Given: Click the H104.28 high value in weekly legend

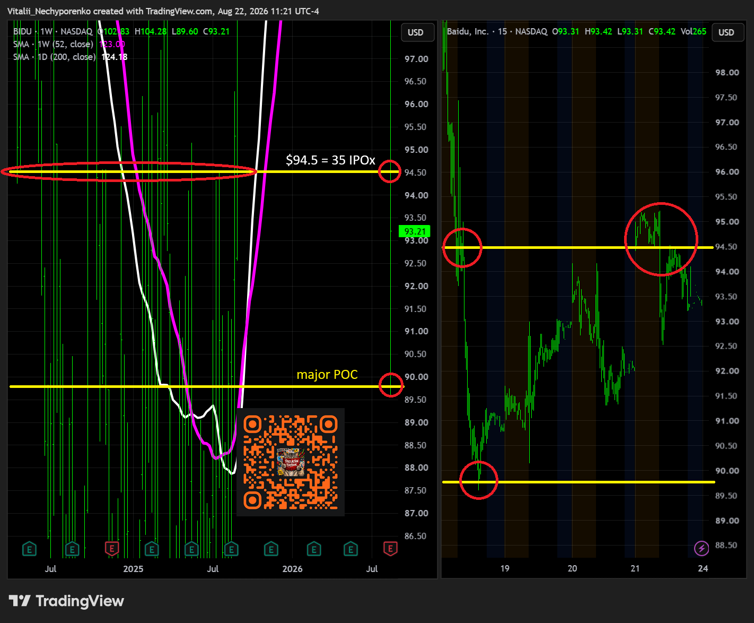Looking at the screenshot, I should pos(151,31).
